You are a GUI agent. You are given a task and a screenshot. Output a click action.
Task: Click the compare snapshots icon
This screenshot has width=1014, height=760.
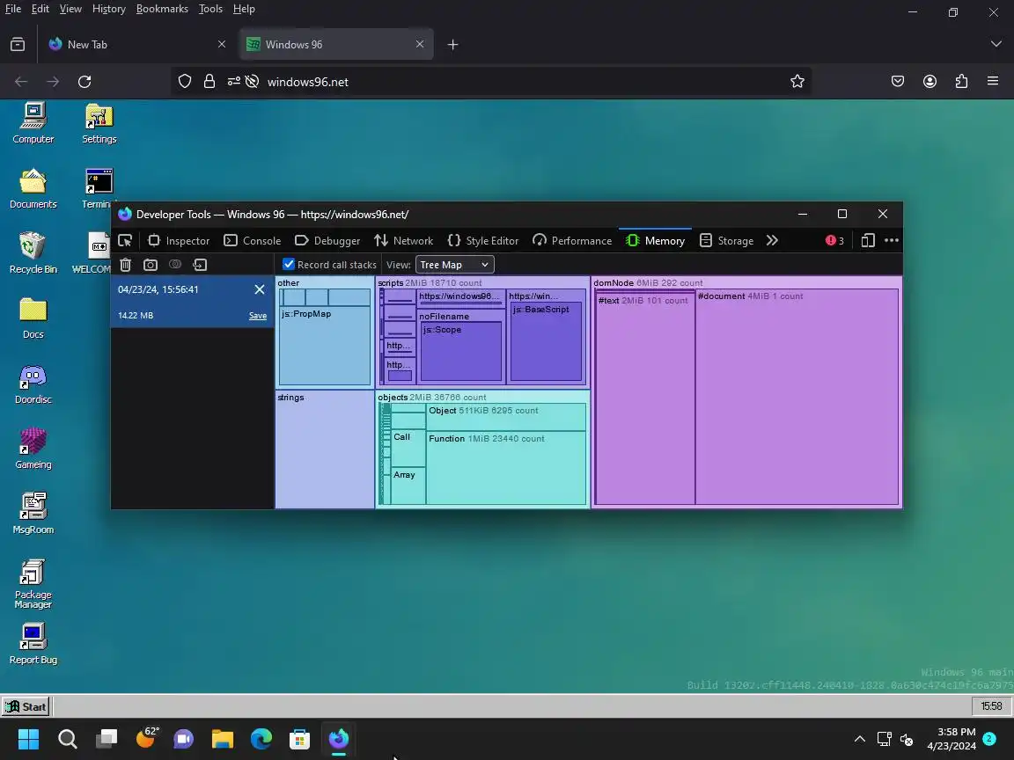pyautogui.click(x=175, y=264)
